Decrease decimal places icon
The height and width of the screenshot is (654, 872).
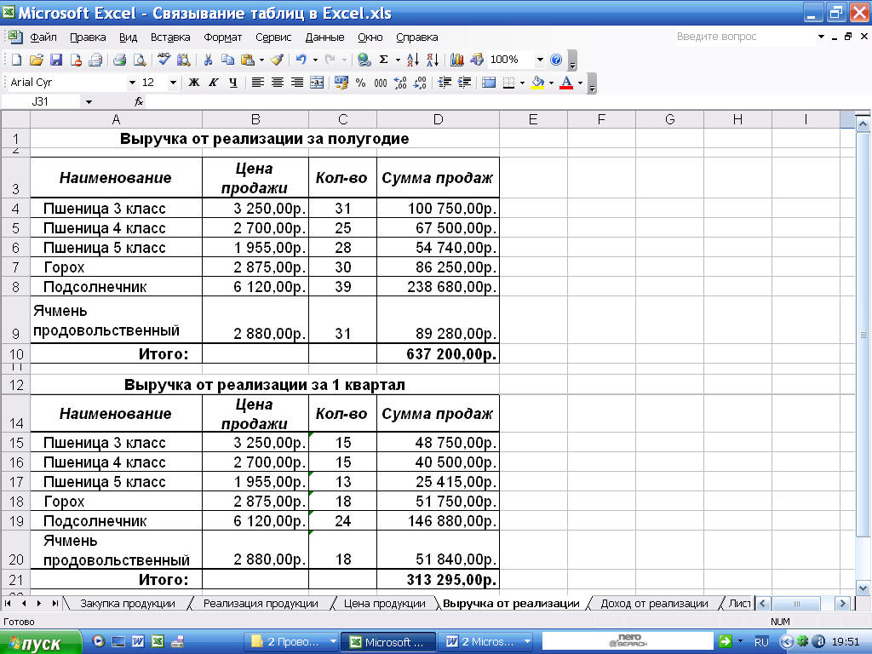pyautogui.click(x=421, y=83)
